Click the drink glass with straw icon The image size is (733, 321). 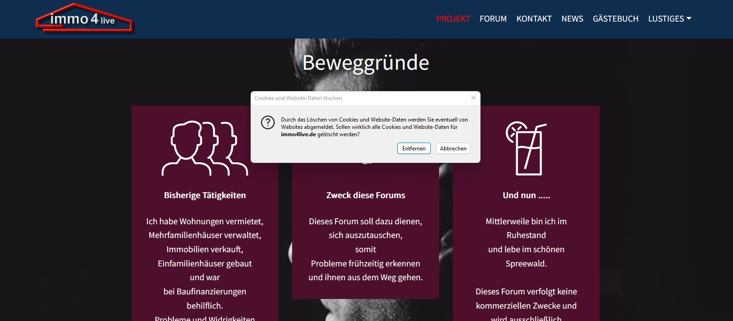526,148
